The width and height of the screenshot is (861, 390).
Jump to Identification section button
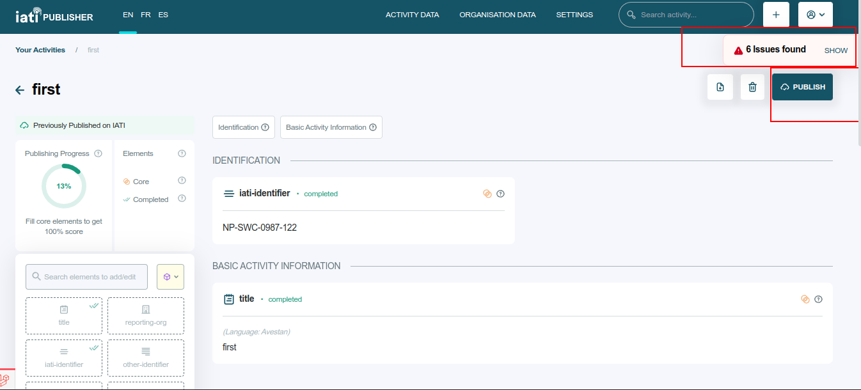click(244, 127)
